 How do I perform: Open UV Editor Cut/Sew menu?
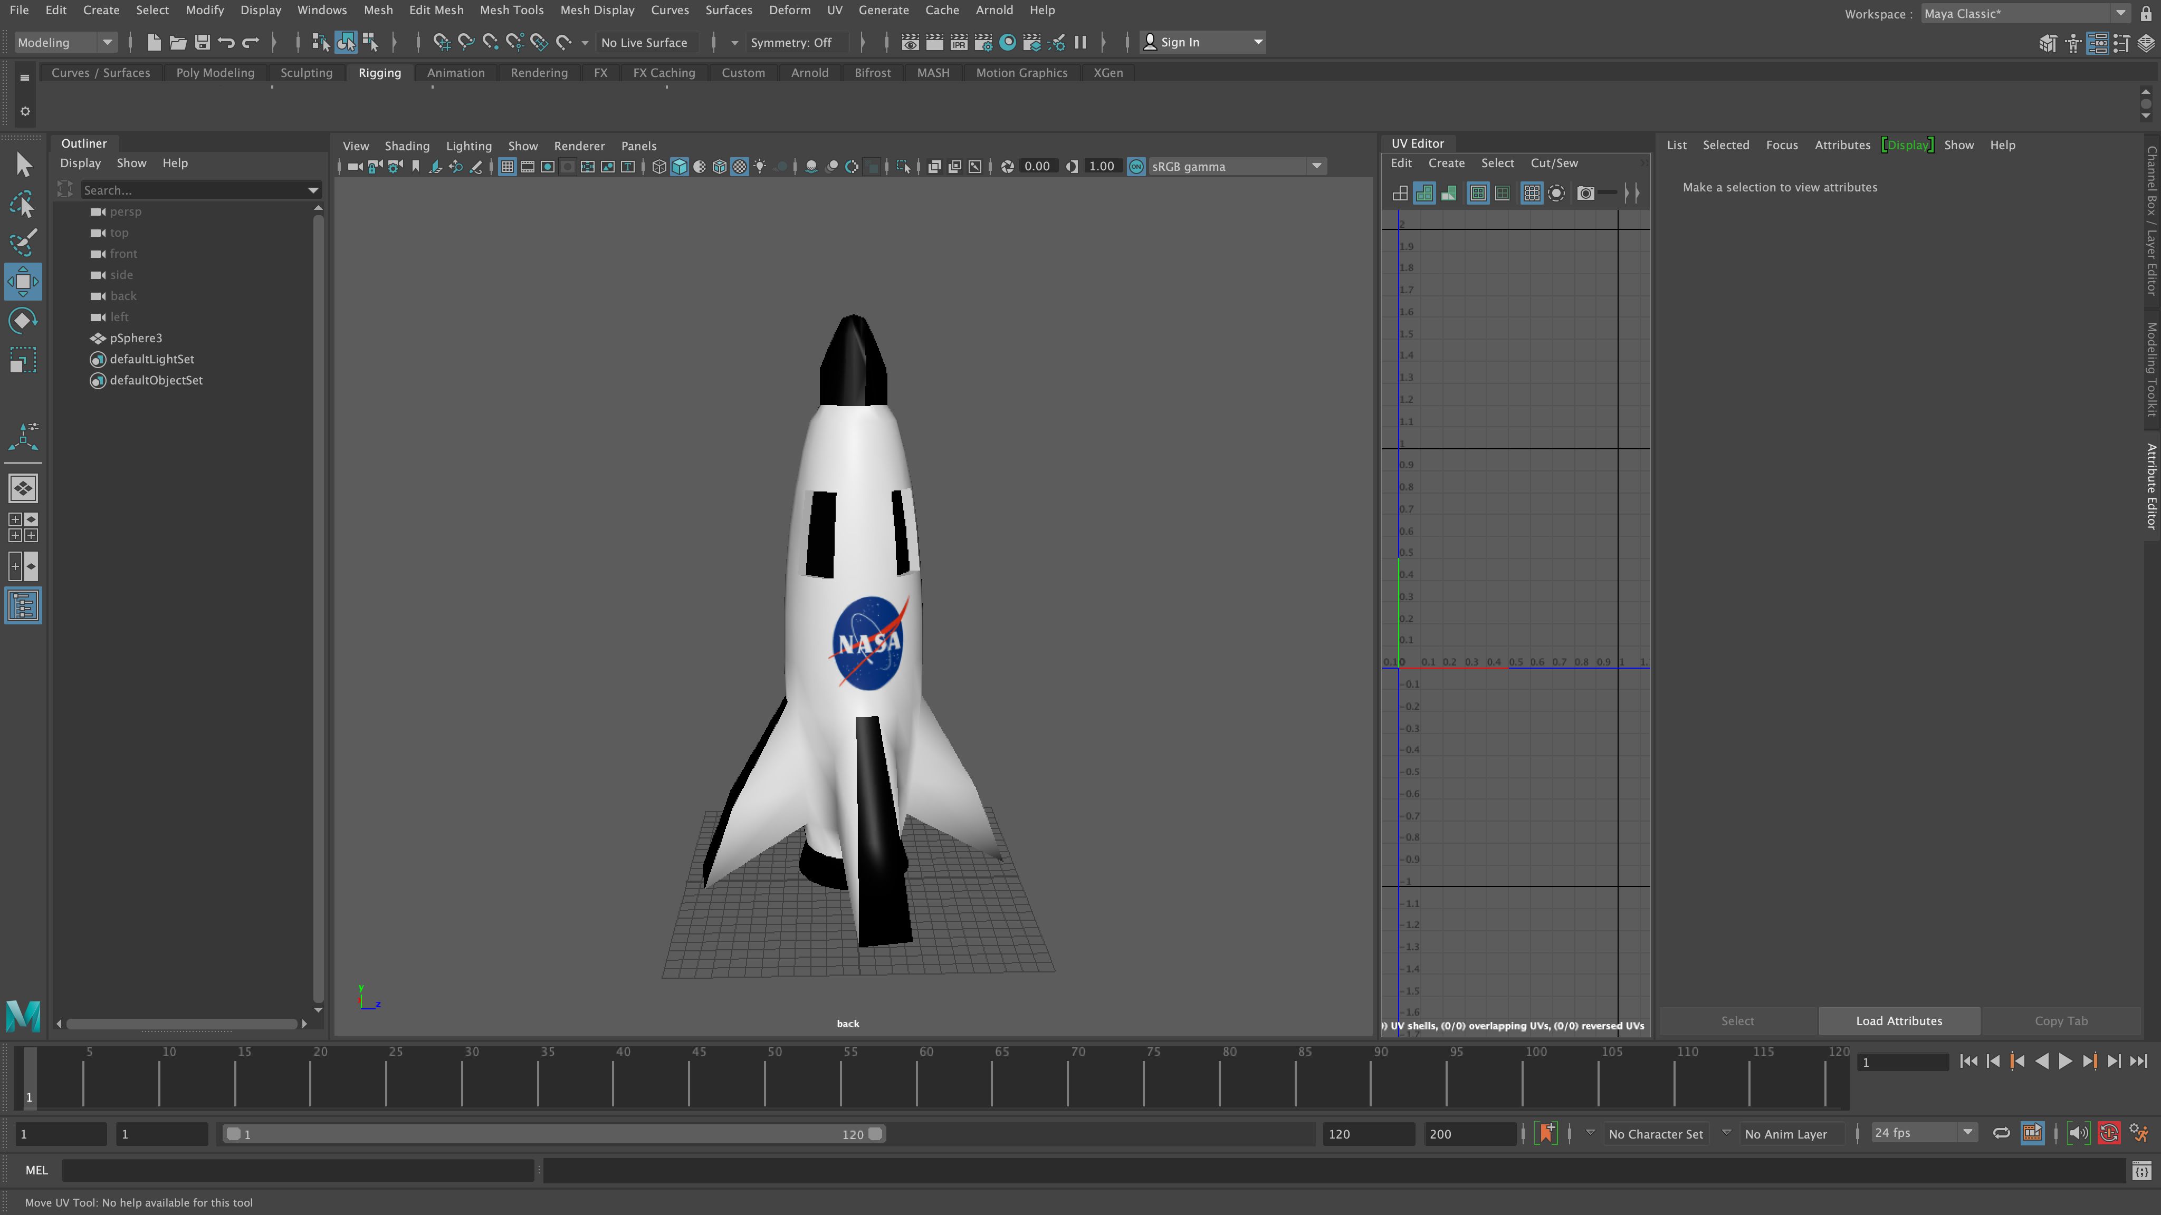(1554, 163)
